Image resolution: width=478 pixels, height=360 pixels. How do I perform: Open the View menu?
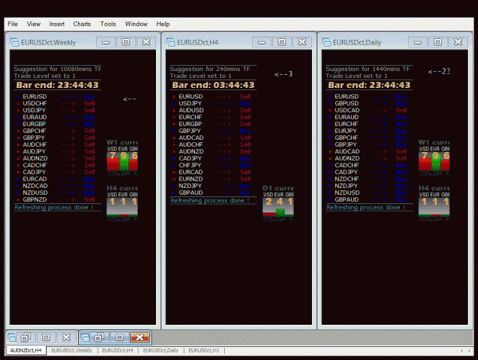coord(34,24)
